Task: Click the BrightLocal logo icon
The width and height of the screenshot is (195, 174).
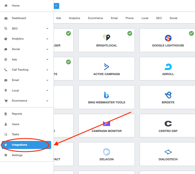Action: 106,38
